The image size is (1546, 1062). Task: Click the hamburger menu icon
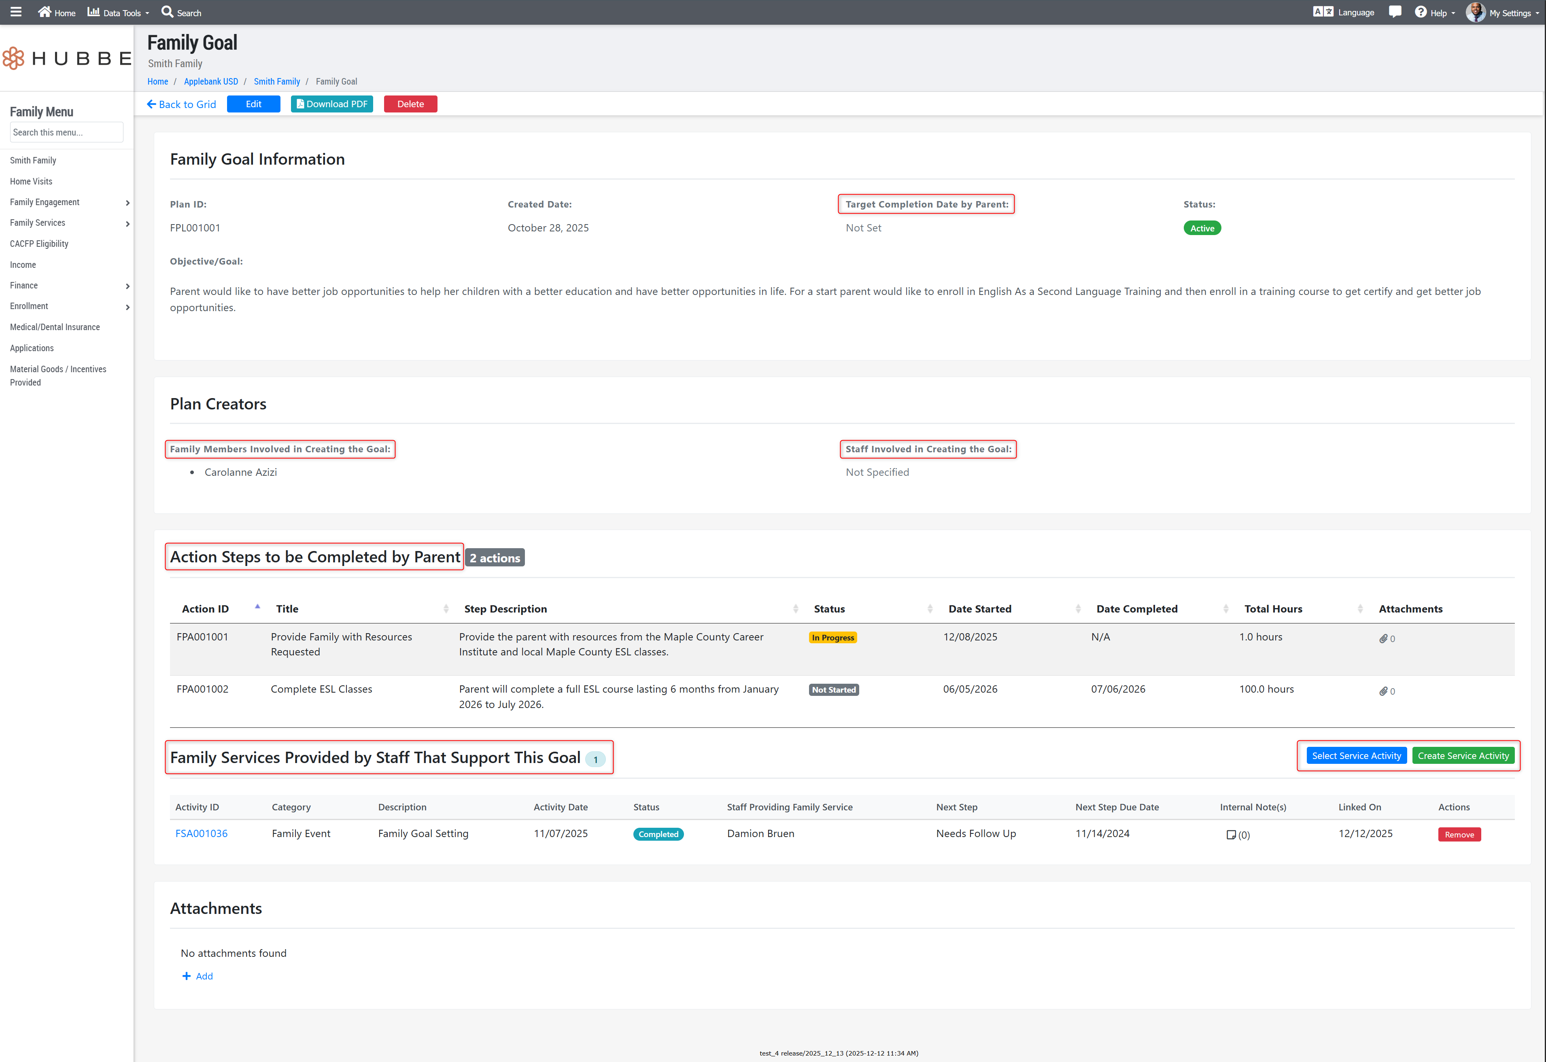click(x=16, y=12)
